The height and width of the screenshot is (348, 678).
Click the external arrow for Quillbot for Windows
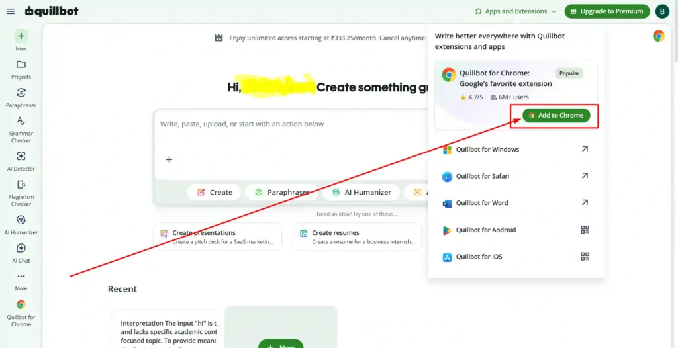coord(585,149)
